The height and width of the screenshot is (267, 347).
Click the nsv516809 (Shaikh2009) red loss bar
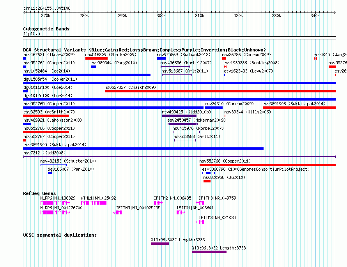[x=96, y=58]
